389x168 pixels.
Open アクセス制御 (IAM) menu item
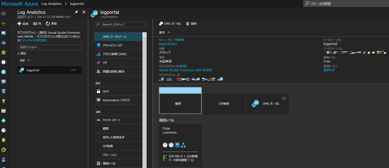pyautogui.click(x=119, y=54)
